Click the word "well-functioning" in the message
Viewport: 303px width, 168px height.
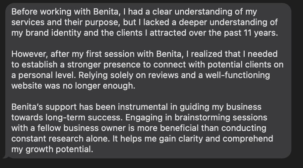238,75
